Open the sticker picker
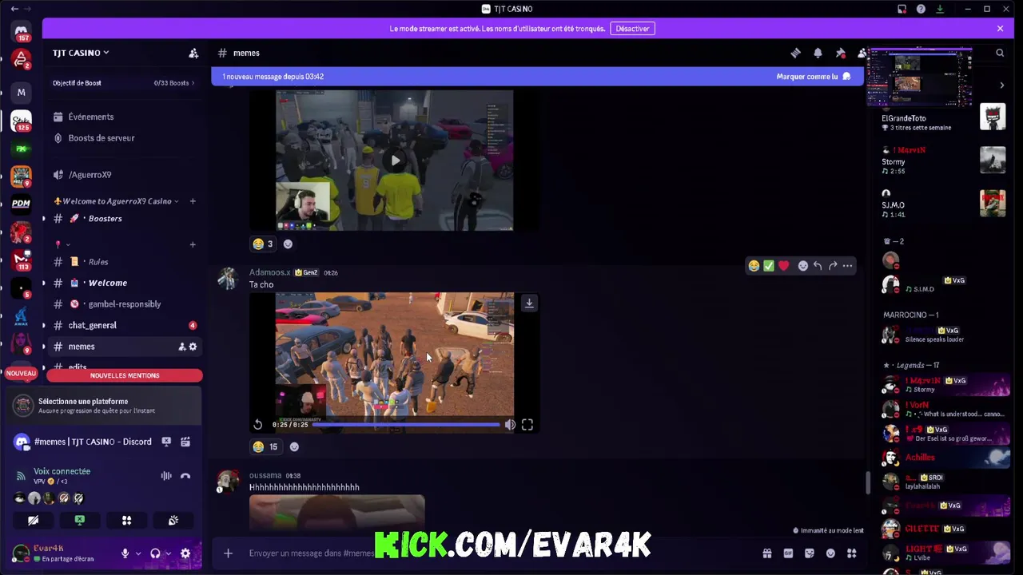This screenshot has width=1023, height=575. pos(810,553)
